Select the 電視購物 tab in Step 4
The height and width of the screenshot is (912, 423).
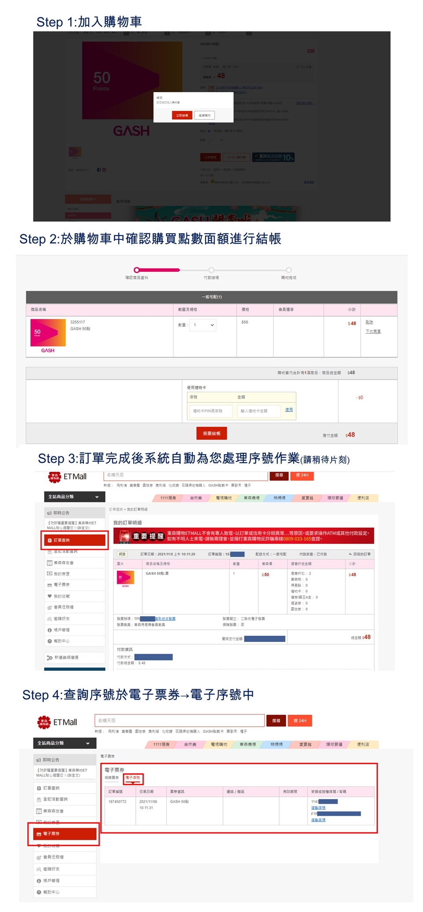coord(218,744)
